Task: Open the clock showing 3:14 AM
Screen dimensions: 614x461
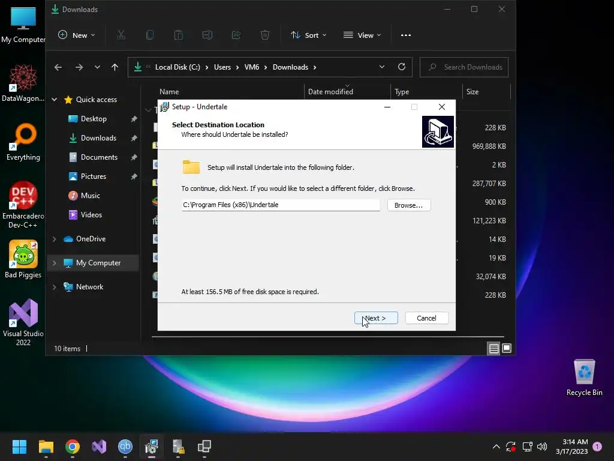Action: pos(571,447)
